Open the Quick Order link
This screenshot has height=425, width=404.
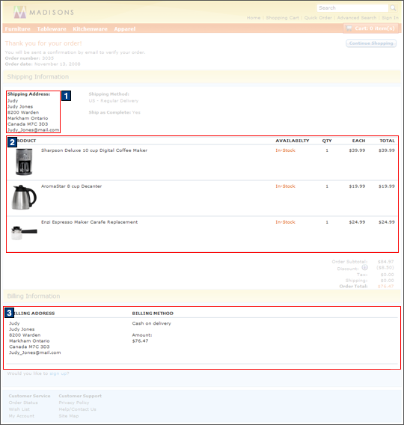pos(318,18)
